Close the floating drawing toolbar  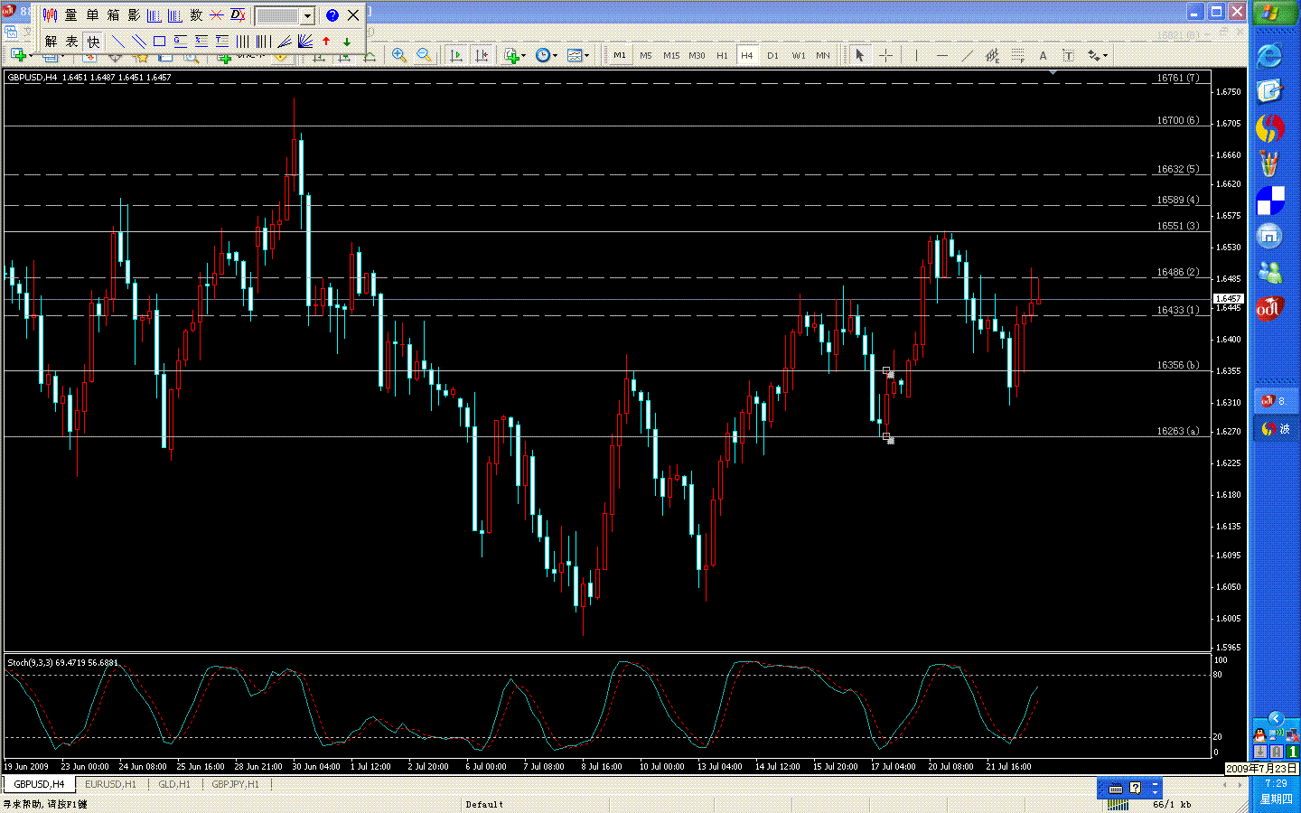pos(353,15)
